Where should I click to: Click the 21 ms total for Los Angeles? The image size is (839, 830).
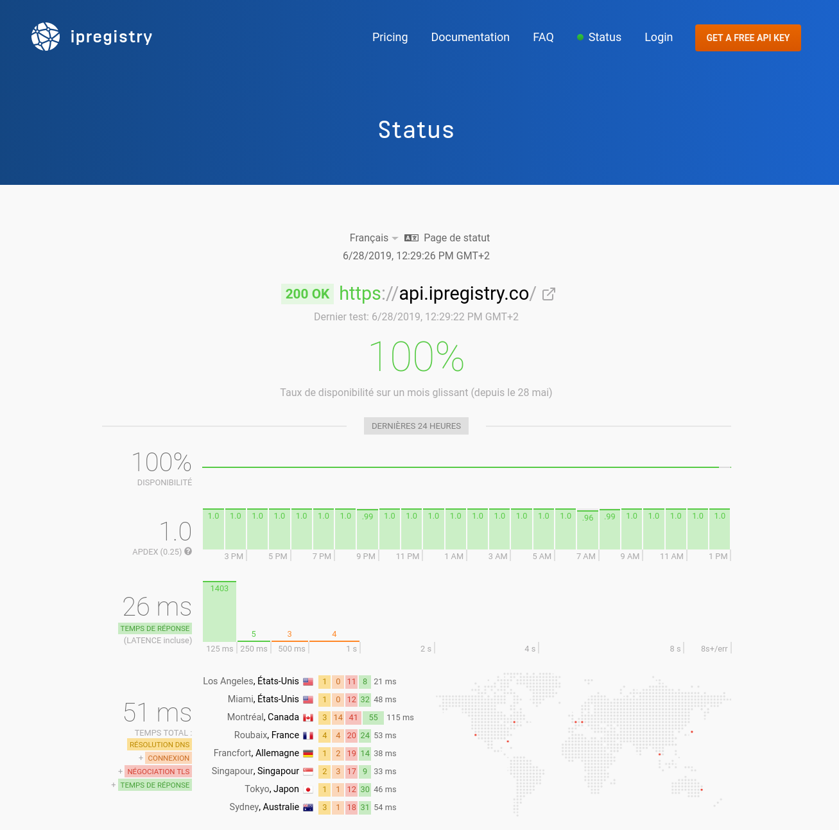[385, 682]
